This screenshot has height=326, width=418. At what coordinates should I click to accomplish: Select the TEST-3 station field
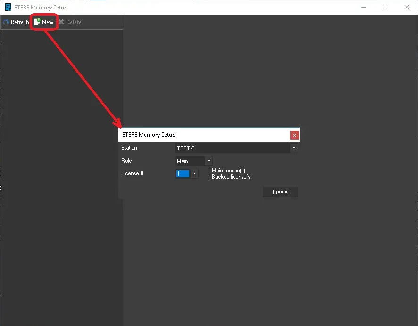[x=232, y=148]
